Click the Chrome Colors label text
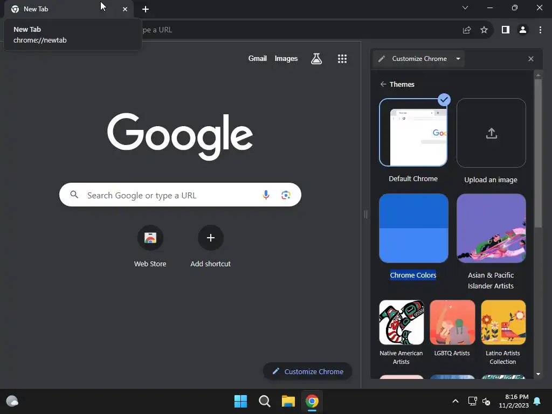The width and height of the screenshot is (552, 414). [x=413, y=275]
